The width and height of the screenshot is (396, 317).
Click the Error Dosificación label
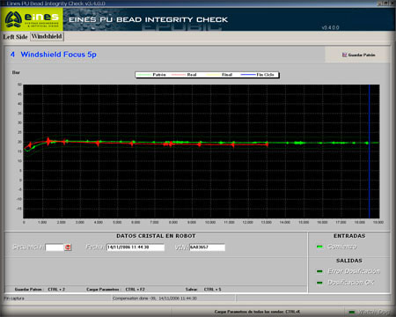click(x=354, y=271)
